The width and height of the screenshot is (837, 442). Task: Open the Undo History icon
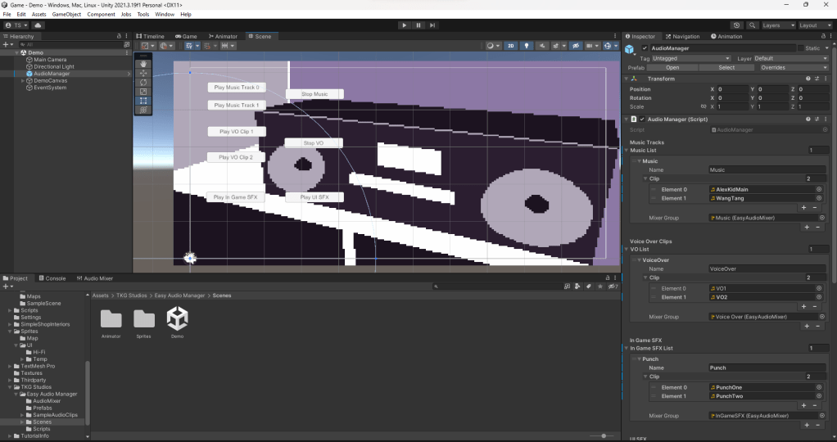tap(736, 25)
